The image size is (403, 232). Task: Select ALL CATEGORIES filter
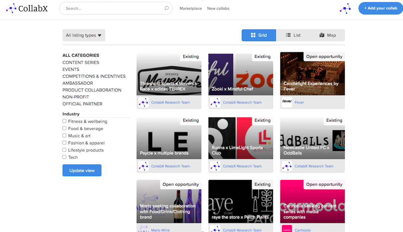tap(81, 55)
